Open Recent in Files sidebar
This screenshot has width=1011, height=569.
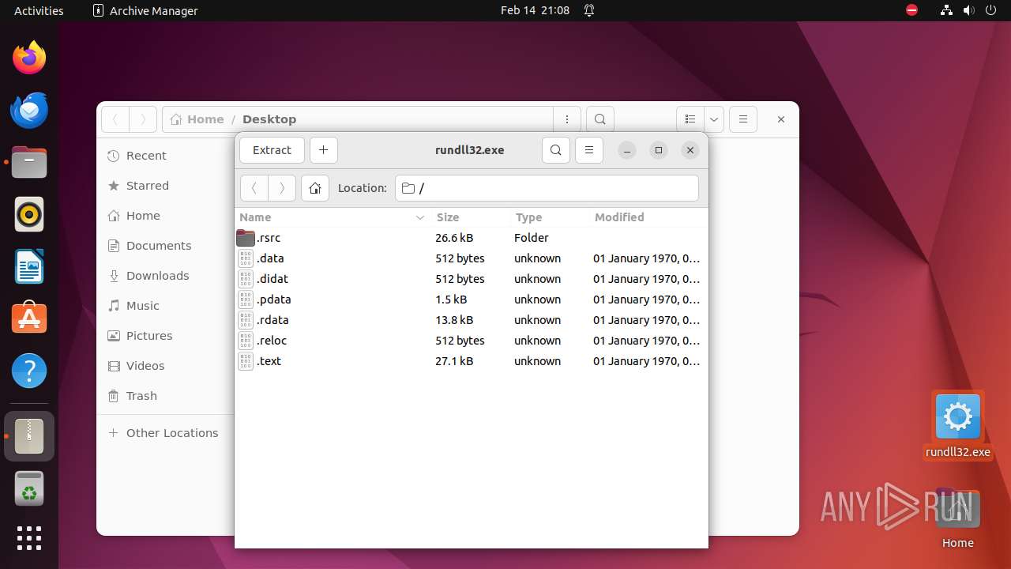[x=166, y=156]
